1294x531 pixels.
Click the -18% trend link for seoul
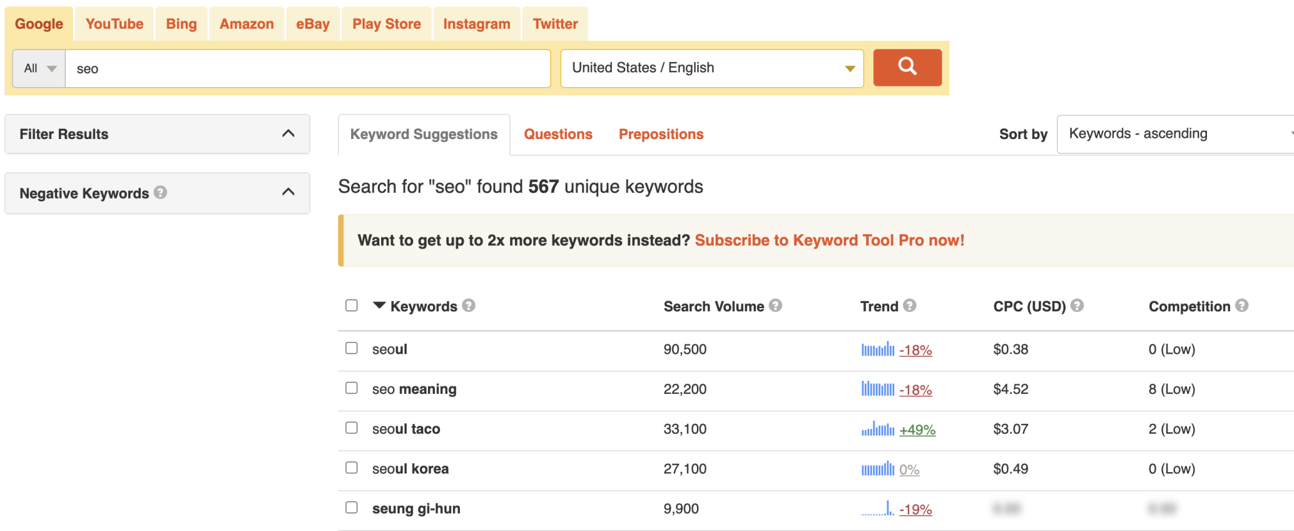point(915,350)
